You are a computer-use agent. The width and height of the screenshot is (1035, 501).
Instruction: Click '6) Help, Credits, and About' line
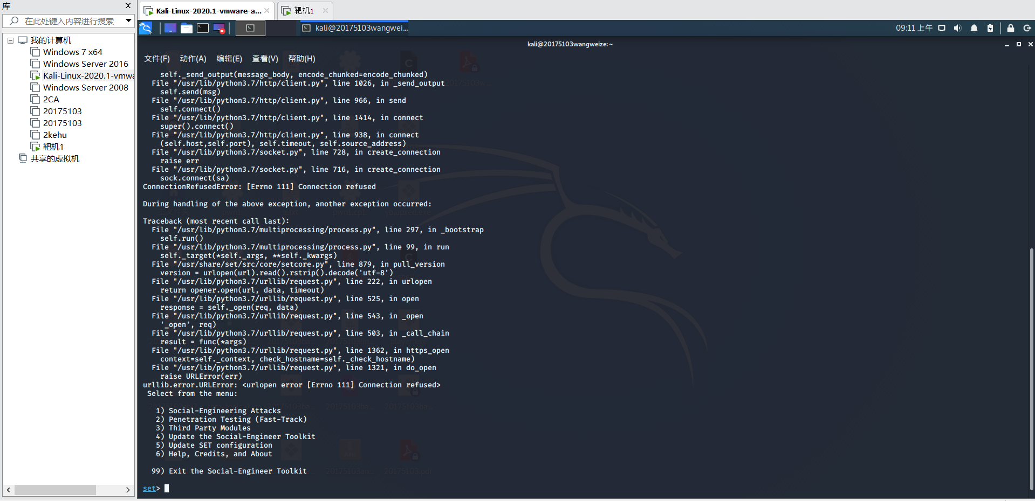[x=214, y=454]
